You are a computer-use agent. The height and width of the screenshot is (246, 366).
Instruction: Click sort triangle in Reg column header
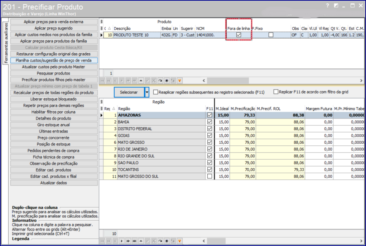(114, 108)
